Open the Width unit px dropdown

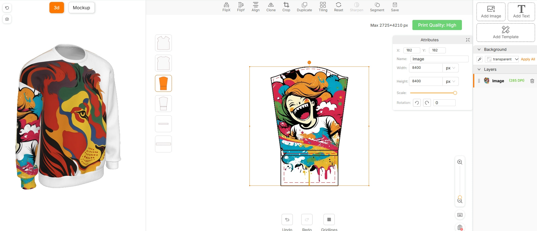(x=450, y=68)
